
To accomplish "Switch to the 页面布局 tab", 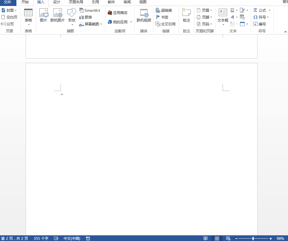I will pyautogui.click(x=76, y=2).
